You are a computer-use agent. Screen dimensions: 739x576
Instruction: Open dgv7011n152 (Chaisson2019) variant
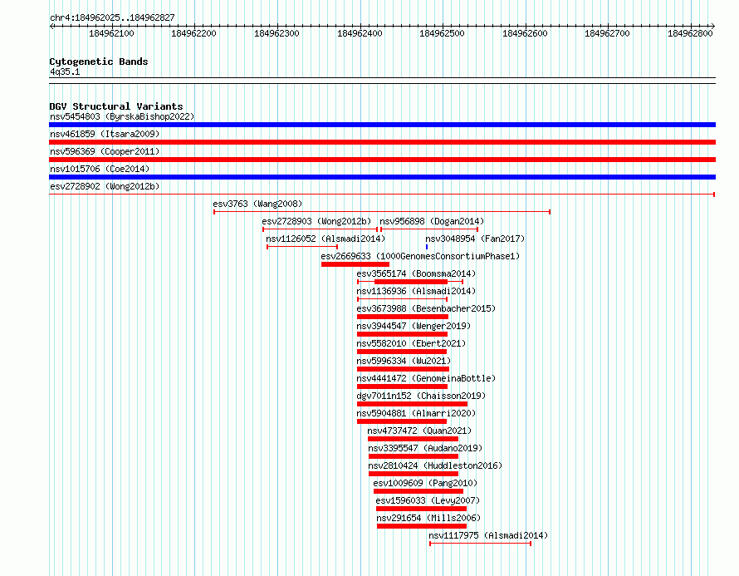coord(421,396)
